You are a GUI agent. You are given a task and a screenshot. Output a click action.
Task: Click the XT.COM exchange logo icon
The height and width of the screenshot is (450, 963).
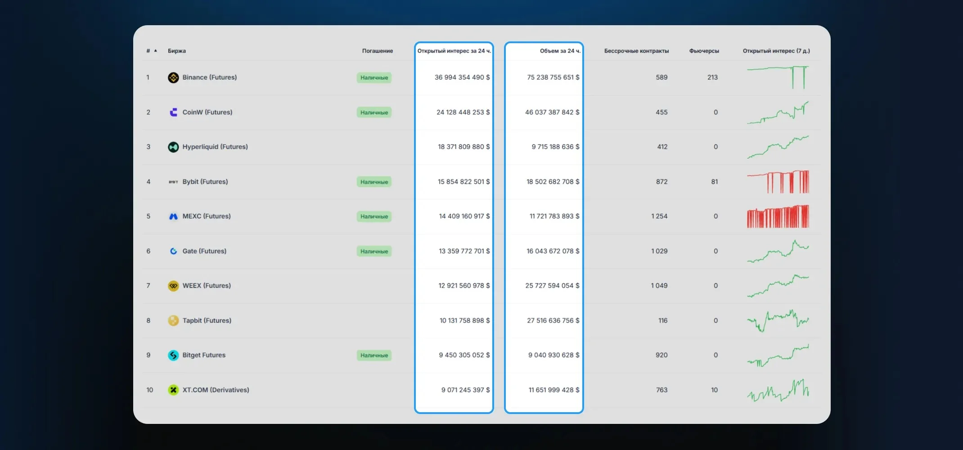pyautogui.click(x=173, y=390)
